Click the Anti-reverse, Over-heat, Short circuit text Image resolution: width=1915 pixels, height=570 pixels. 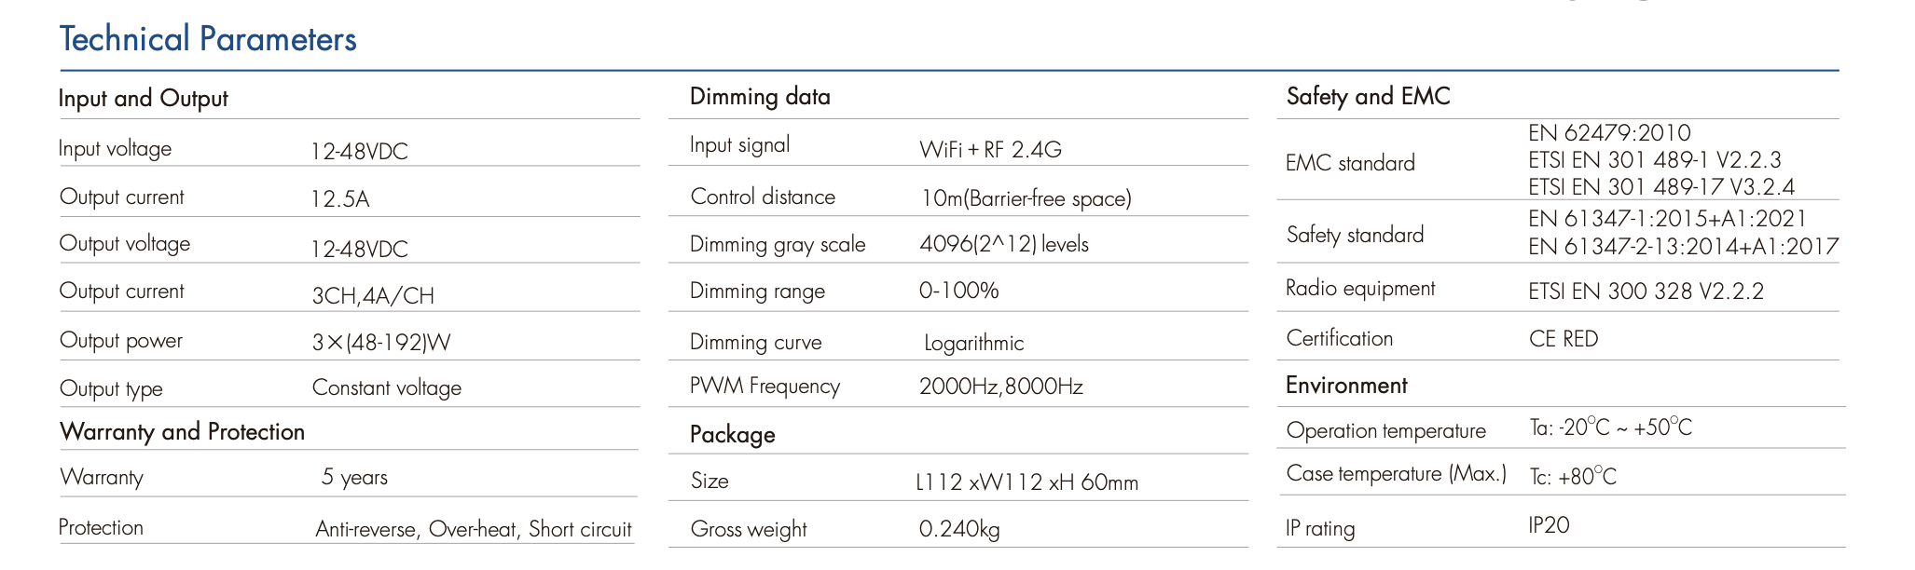[x=474, y=530]
